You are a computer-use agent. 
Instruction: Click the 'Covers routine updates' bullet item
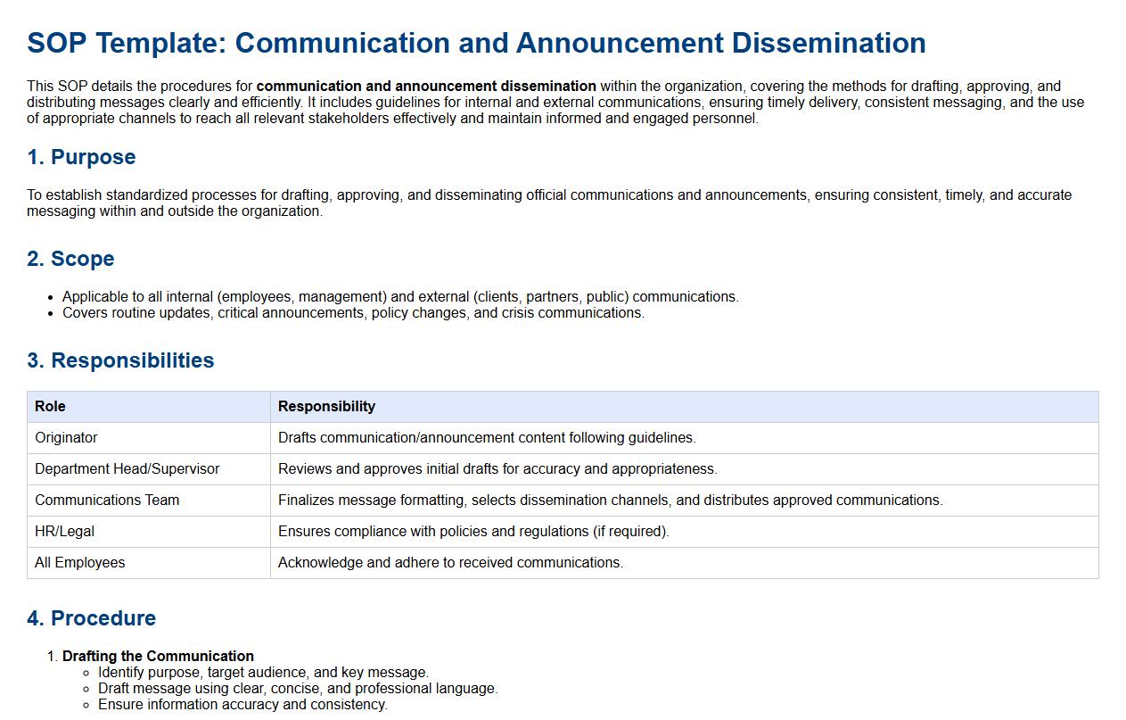click(x=353, y=313)
